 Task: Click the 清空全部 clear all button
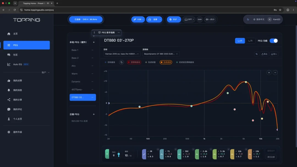tap(271, 157)
